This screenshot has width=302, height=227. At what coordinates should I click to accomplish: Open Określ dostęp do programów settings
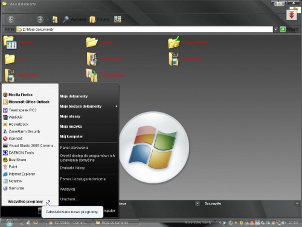[x=88, y=158]
